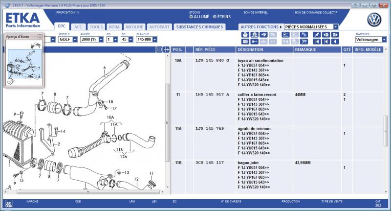This screenshot has height=211, width=391.
Task: Click the double-cart transfer icon
Action: point(304,34)
